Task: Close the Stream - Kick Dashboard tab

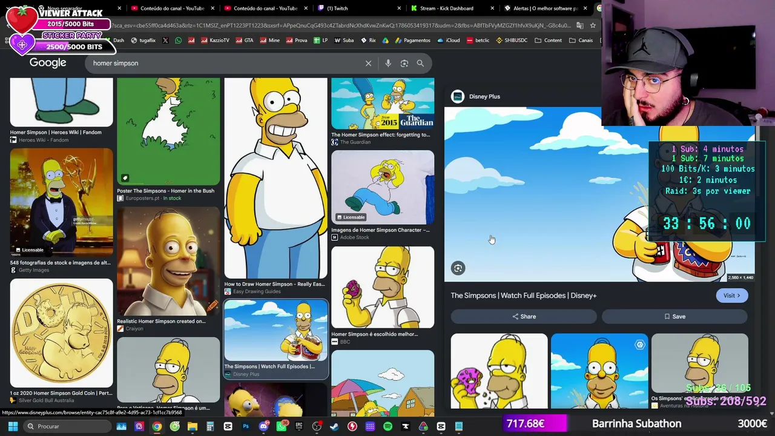Action: point(492,8)
